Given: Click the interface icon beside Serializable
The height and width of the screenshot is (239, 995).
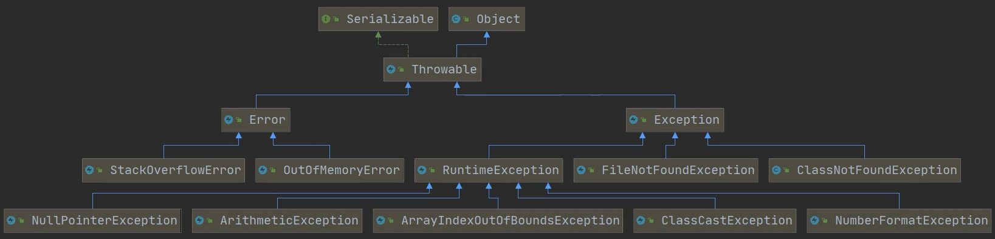Looking at the screenshot, I should [326, 19].
